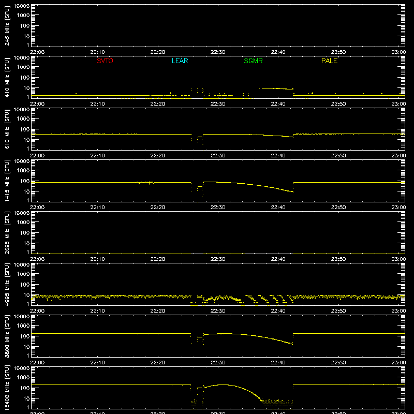414x414 pixels.
Task: Click the 1 tick of the 2695 MHz panel
Action: point(28,252)
